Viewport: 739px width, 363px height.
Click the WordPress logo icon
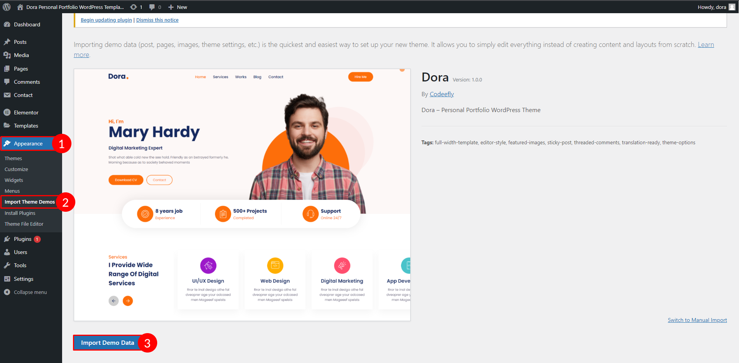[x=7, y=7]
